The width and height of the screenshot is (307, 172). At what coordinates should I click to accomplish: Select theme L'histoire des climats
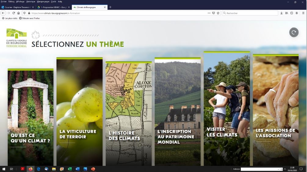click(129, 114)
